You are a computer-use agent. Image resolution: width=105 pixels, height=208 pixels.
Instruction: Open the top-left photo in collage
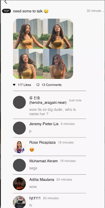pos(28,34)
